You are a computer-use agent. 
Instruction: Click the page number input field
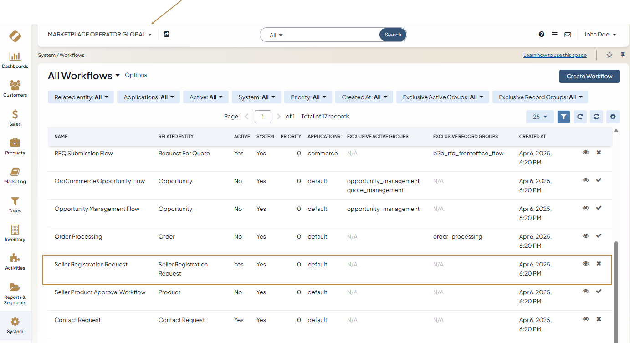[x=263, y=117]
